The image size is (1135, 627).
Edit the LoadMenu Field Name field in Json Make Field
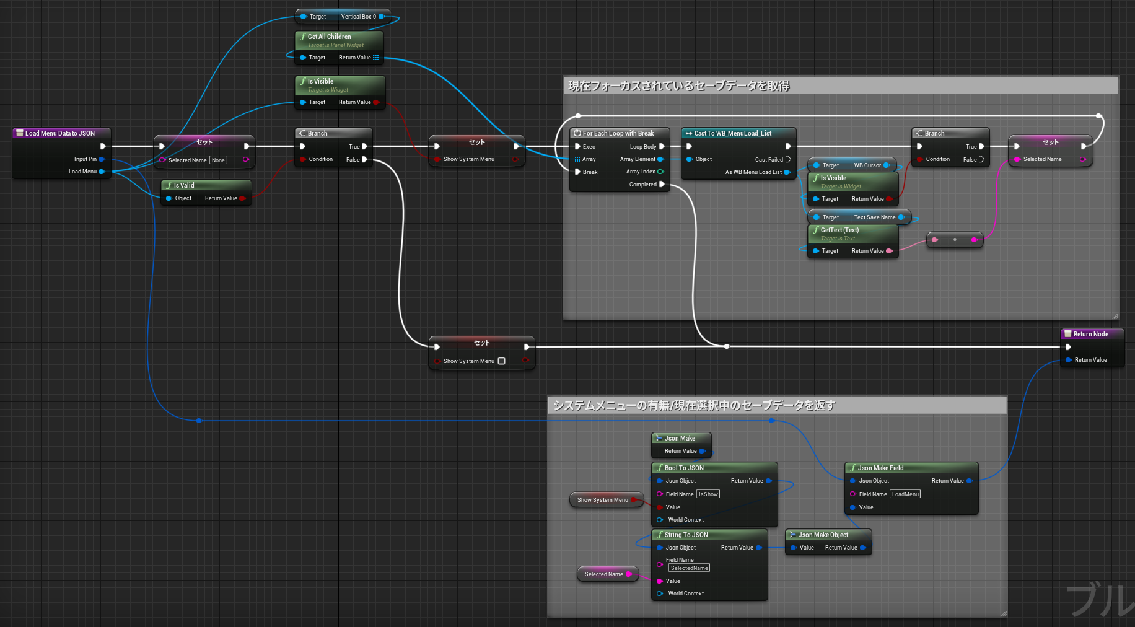(905, 494)
